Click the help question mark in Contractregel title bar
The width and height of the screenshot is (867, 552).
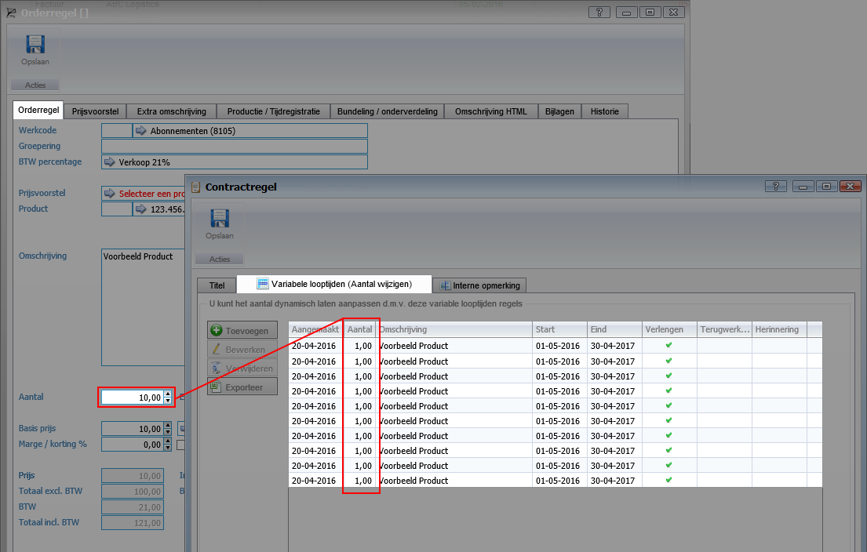pyautogui.click(x=775, y=187)
